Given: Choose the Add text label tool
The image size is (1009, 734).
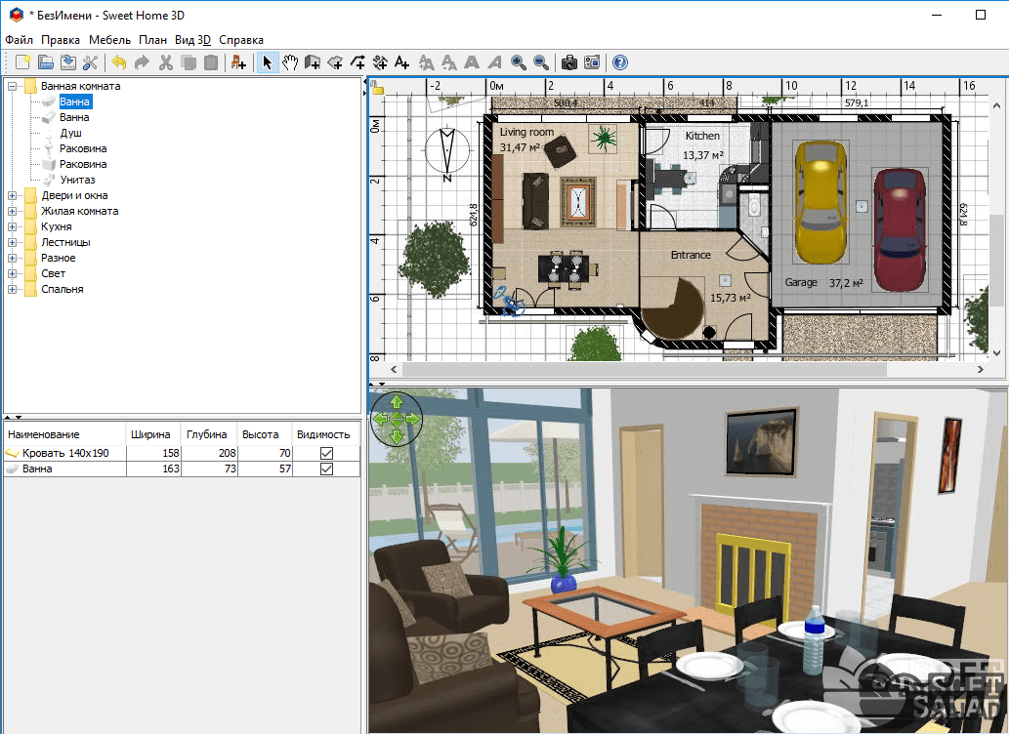Looking at the screenshot, I should tap(401, 63).
